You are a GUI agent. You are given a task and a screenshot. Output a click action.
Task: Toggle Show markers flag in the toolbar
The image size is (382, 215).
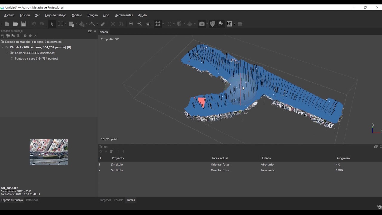221,24
